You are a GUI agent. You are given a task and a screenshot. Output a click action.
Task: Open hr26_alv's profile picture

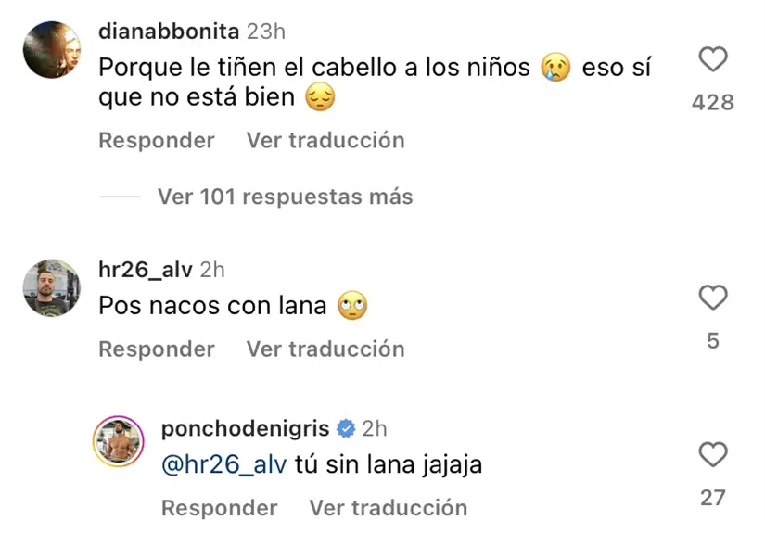51,287
